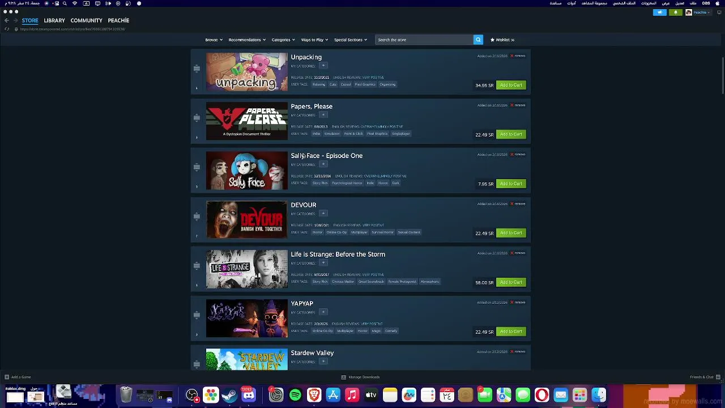This screenshot has height=408, width=725.
Task: Click the drag handle for Life is Strange
Action: tap(197, 266)
